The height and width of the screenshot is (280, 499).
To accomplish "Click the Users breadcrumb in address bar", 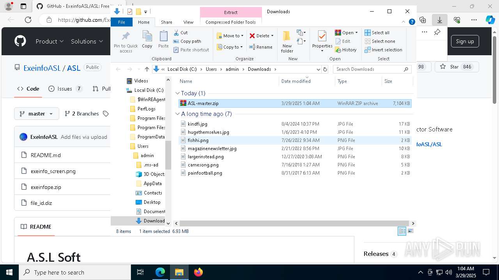I will tap(211, 69).
